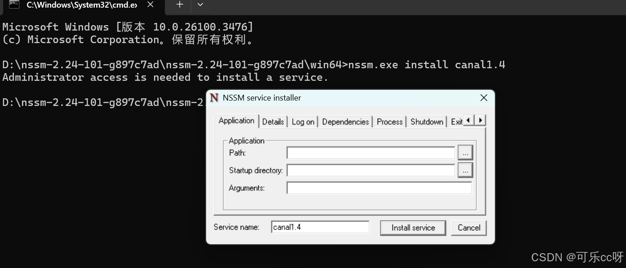The width and height of the screenshot is (626, 268).
Task: Switch to the Application tab
Action: click(236, 121)
